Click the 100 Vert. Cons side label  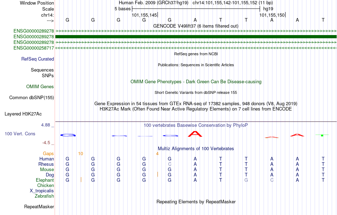20,134
